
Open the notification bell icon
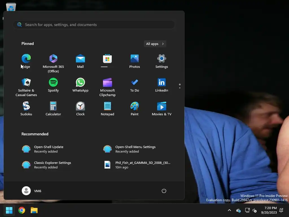point(281,210)
